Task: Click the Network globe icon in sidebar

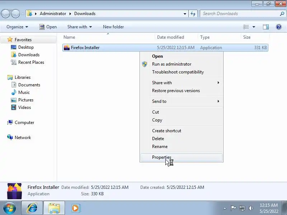Action: click(10, 137)
